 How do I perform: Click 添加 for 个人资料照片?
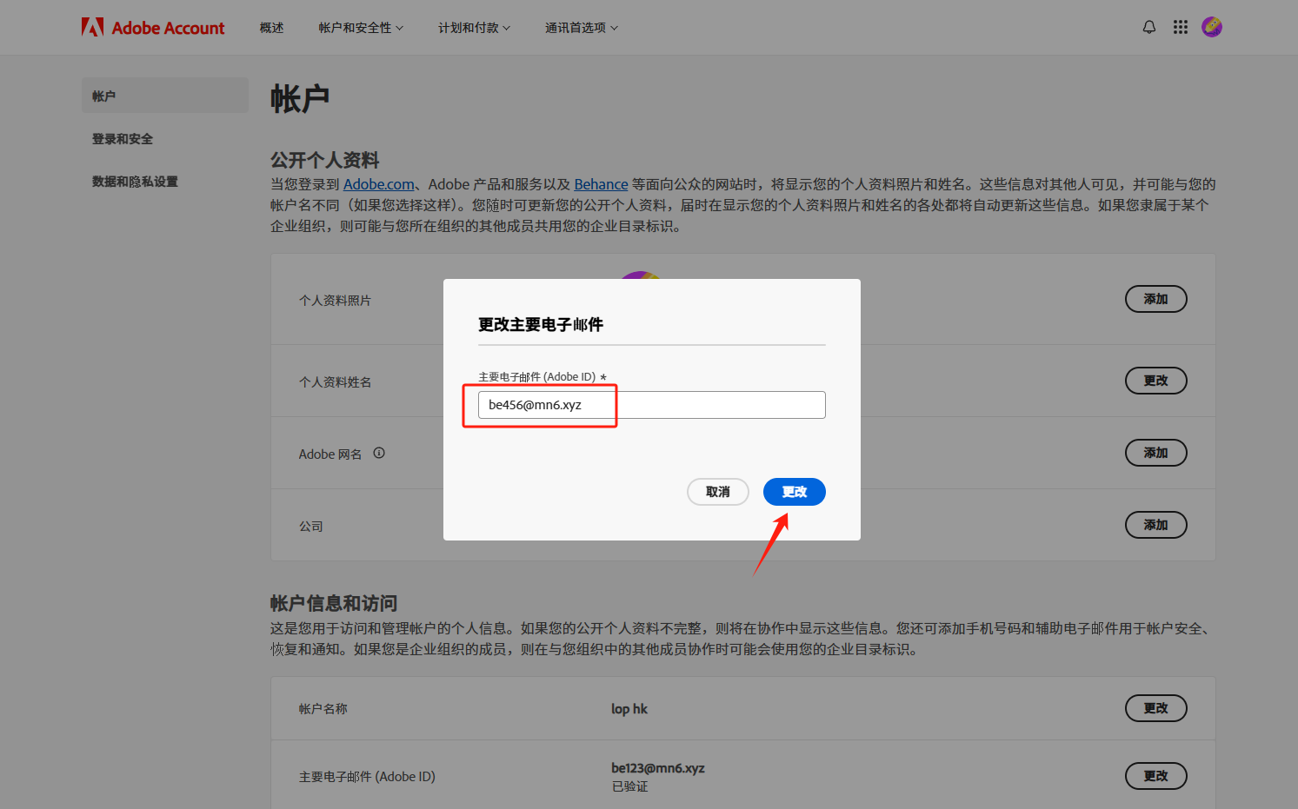1156,299
